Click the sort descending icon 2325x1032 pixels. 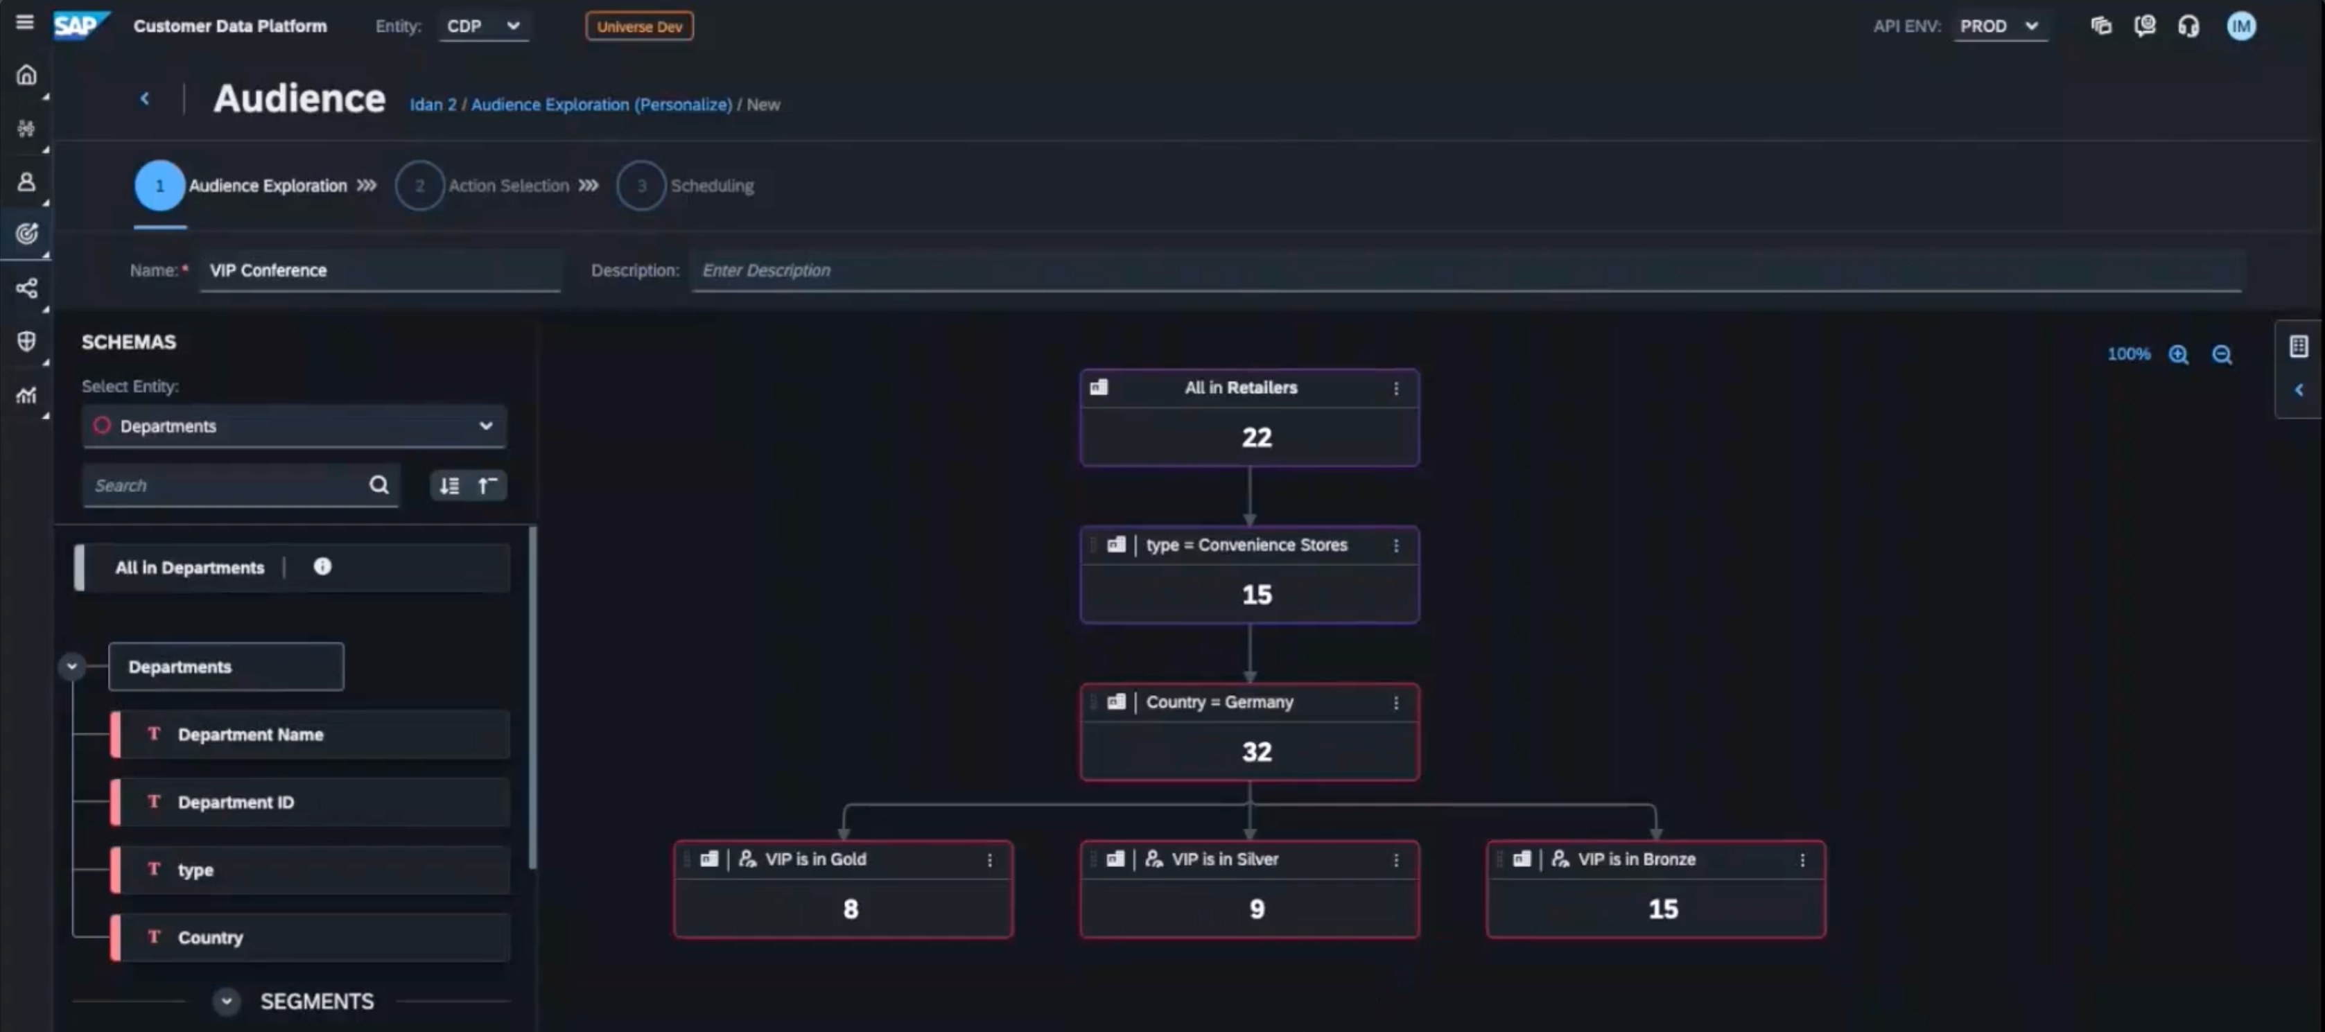449,487
